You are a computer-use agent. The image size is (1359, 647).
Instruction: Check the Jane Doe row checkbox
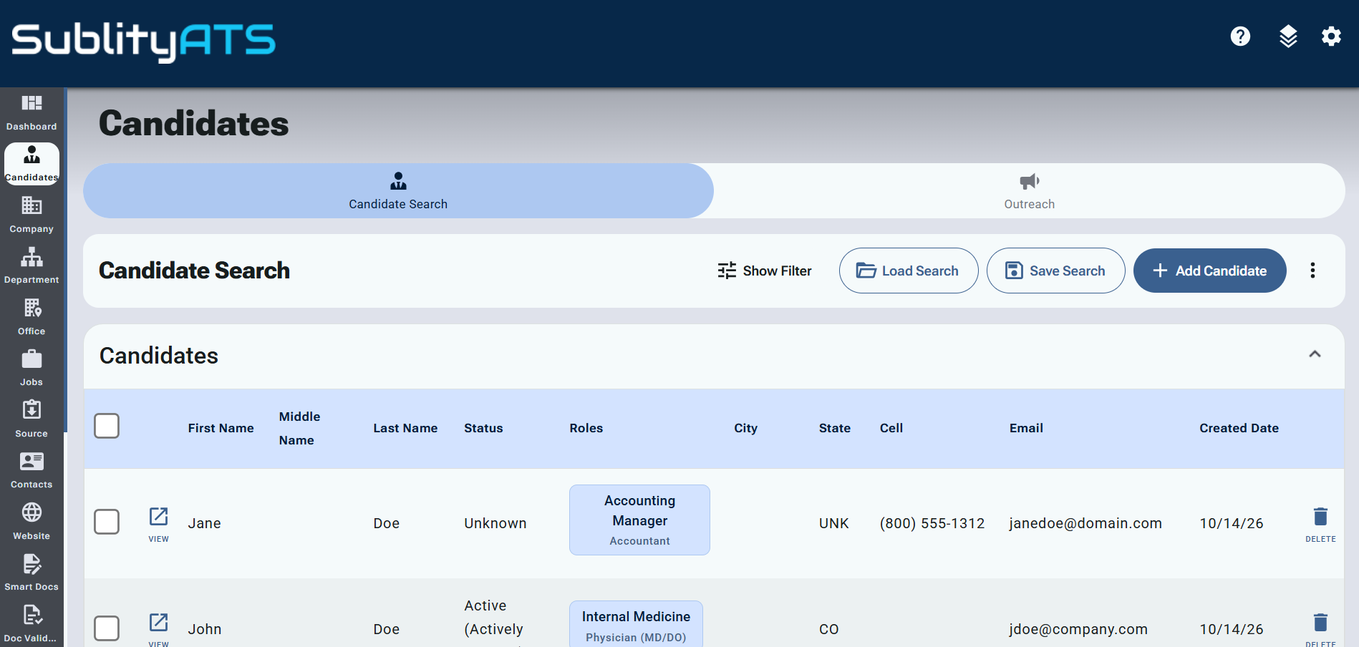point(107,522)
